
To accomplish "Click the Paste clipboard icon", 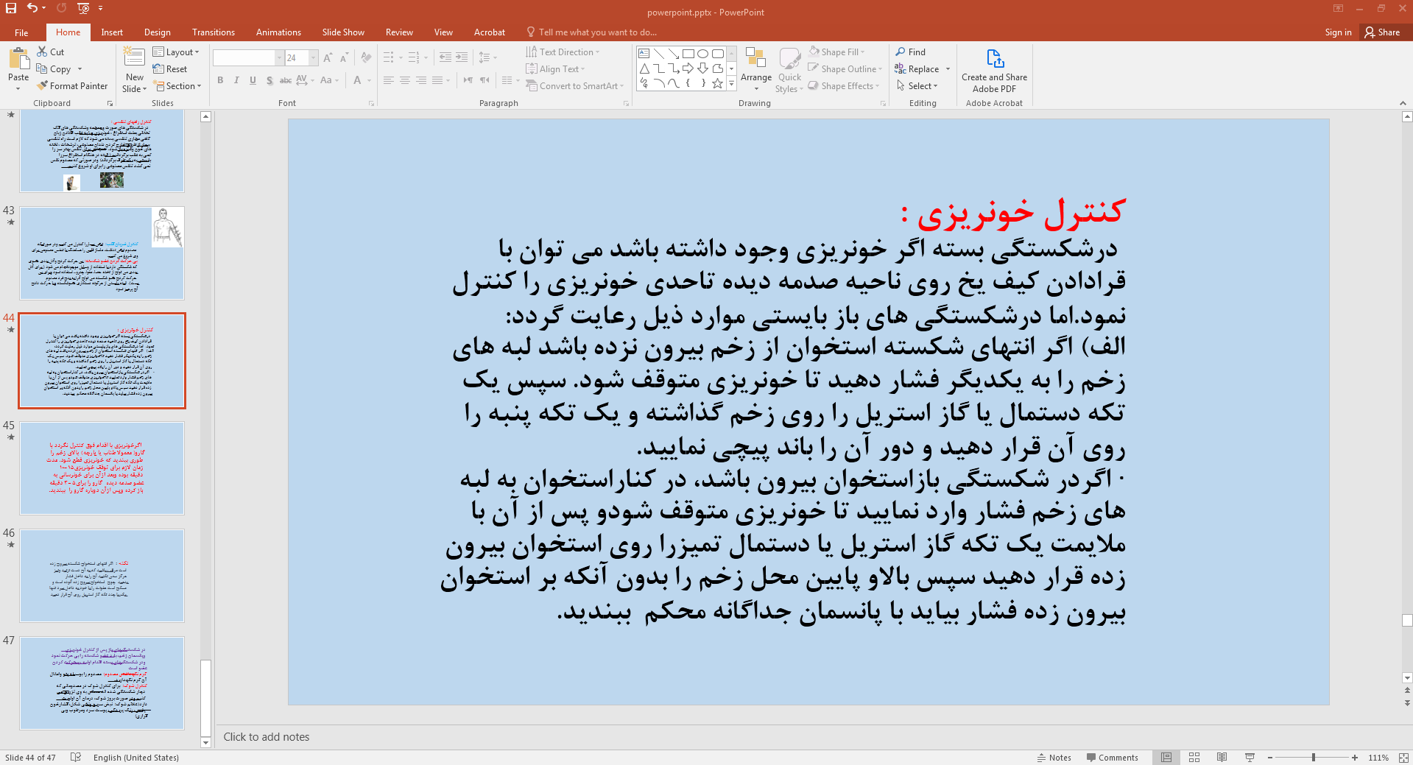I will [18, 59].
